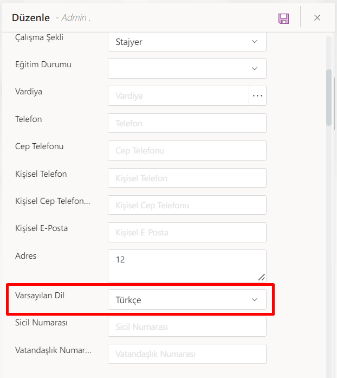
Task: Focus the Kişisel E-Posta field
Action: coord(187,233)
